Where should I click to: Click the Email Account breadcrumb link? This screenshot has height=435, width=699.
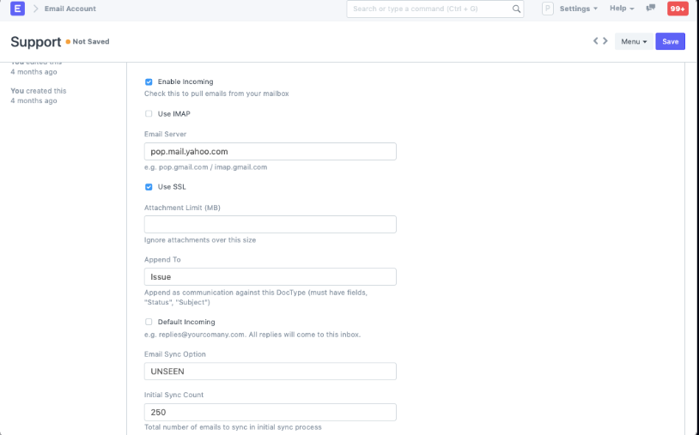(x=70, y=9)
